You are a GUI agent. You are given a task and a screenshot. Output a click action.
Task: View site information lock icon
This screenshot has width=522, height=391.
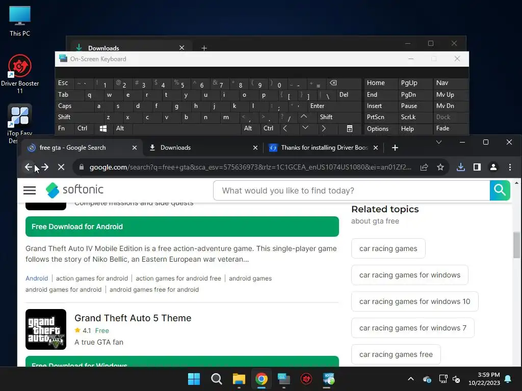pyautogui.click(x=82, y=167)
